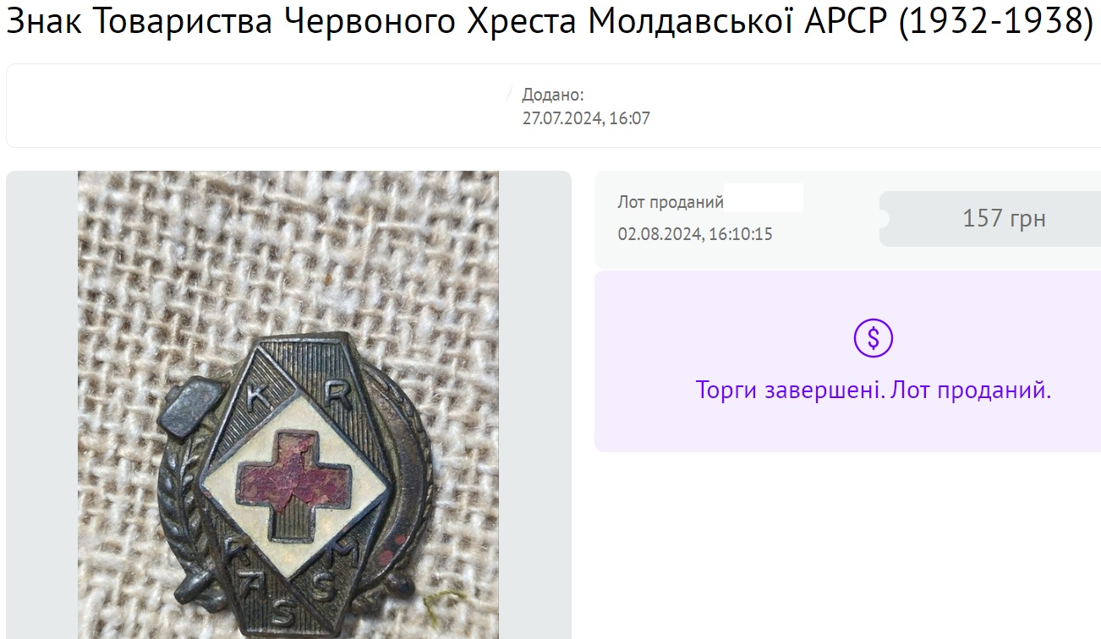Select the years '(1932-1938)' in the title
The image size is (1101, 639).
[995, 22]
